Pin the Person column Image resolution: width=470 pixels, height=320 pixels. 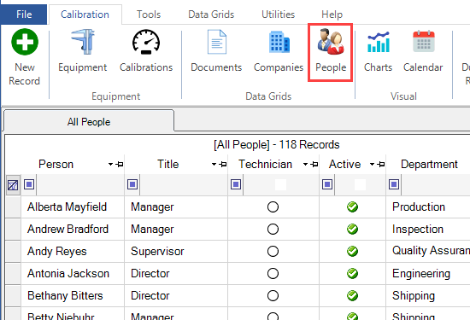120,164
